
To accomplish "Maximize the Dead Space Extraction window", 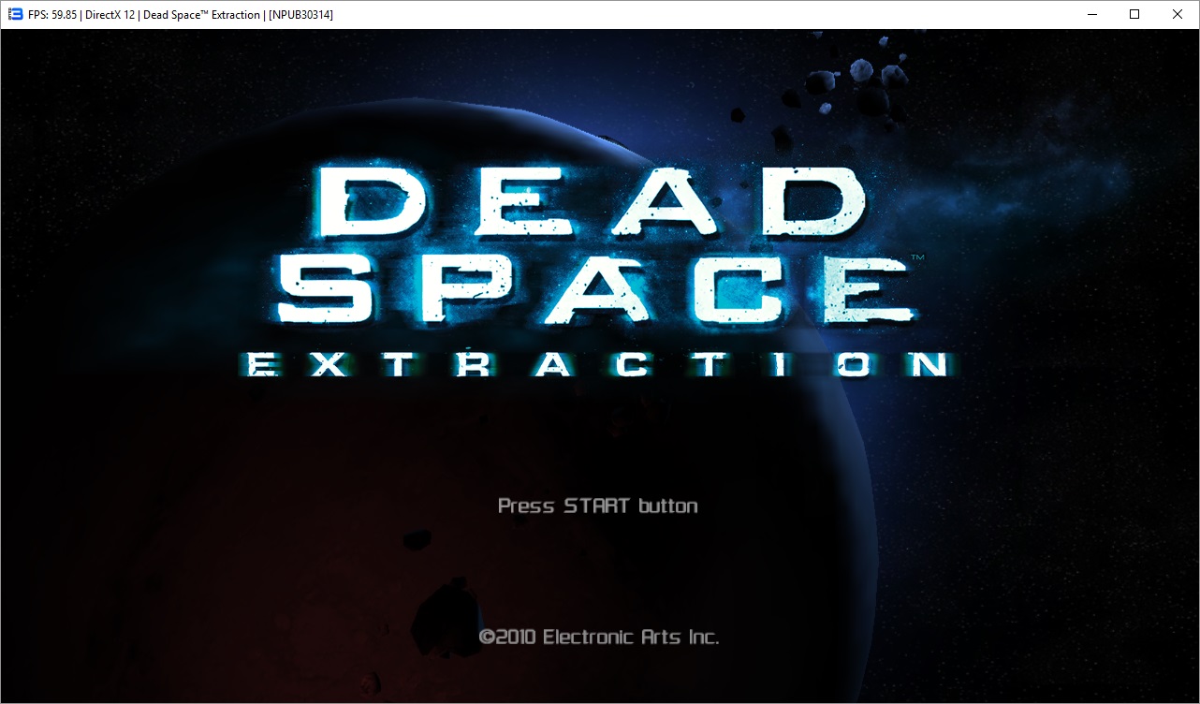I will 1134,14.
